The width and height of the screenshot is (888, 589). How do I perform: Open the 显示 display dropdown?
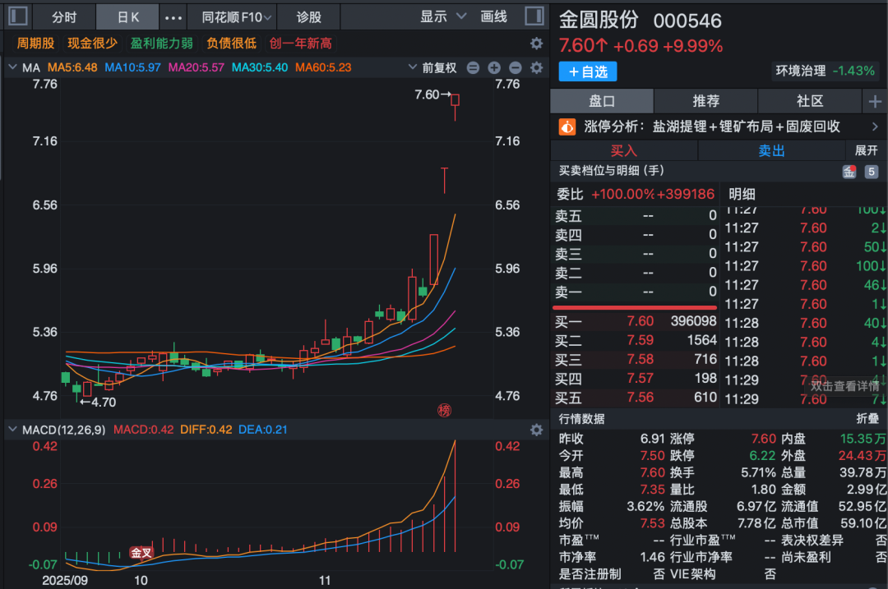click(x=443, y=17)
